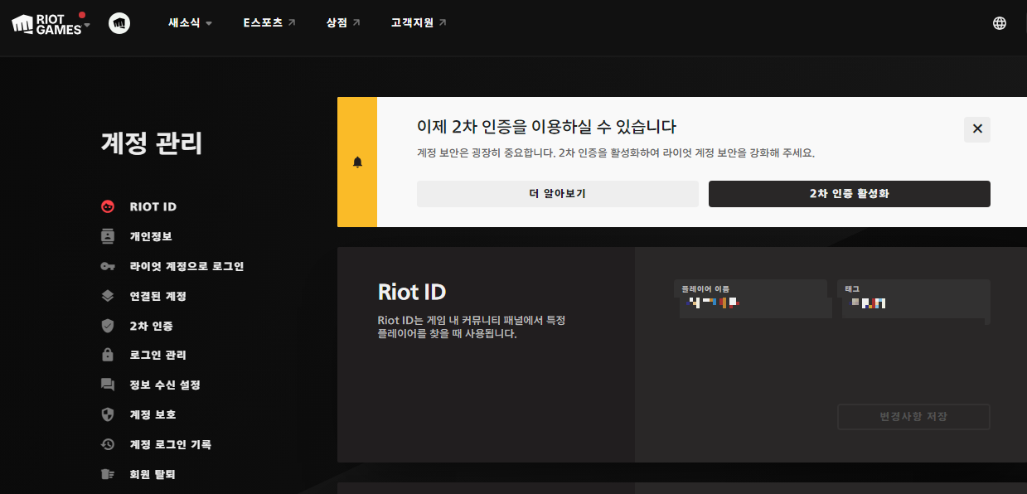The image size is (1027, 494).
Task: Expand the Riot Games logo dropdown arrow
Action: (87, 24)
